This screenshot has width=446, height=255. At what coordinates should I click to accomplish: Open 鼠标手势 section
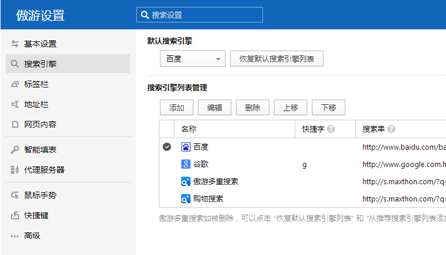[x=68, y=195]
